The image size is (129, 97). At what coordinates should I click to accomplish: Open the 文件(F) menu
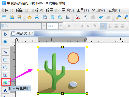[x=7, y=10]
